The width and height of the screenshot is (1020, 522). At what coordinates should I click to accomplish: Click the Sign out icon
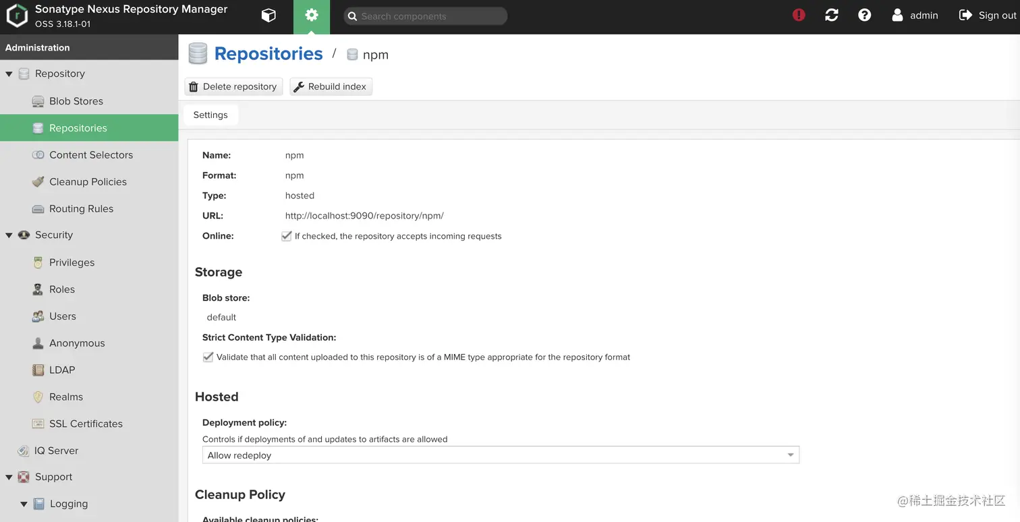pyautogui.click(x=965, y=16)
